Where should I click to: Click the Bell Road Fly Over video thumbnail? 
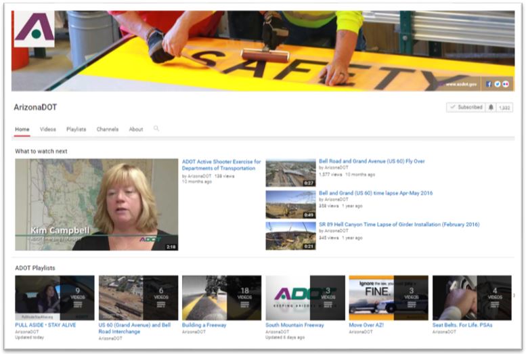[x=290, y=173]
